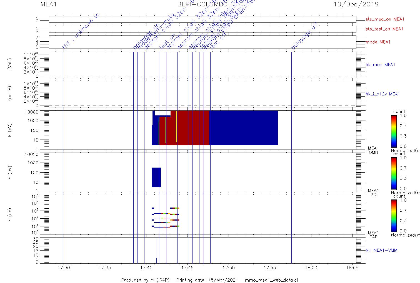Screen dimensions: 420x283
Task: Select the balayage off vertical marker line
Action: pos(291,157)
